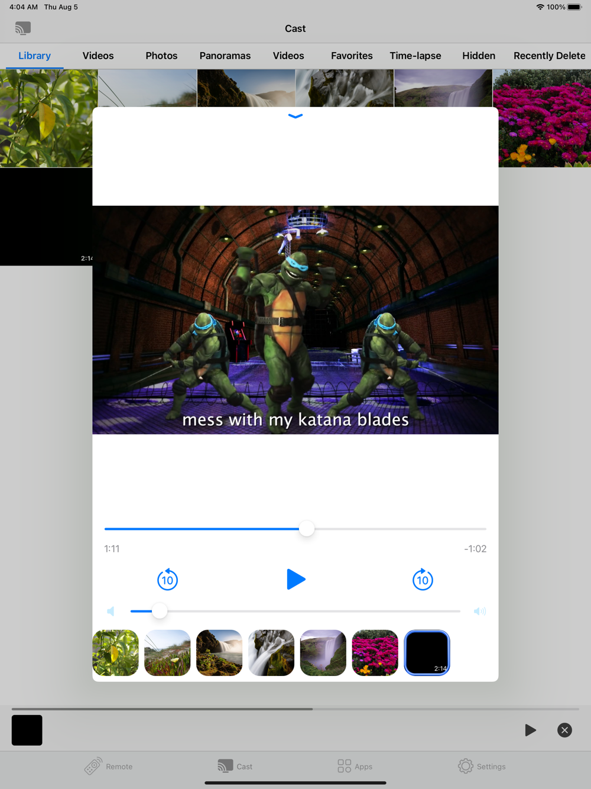Screen dimensions: 591x789
Task: Select grassy hillside thumbnail in player strip
Action: [167, 653]
